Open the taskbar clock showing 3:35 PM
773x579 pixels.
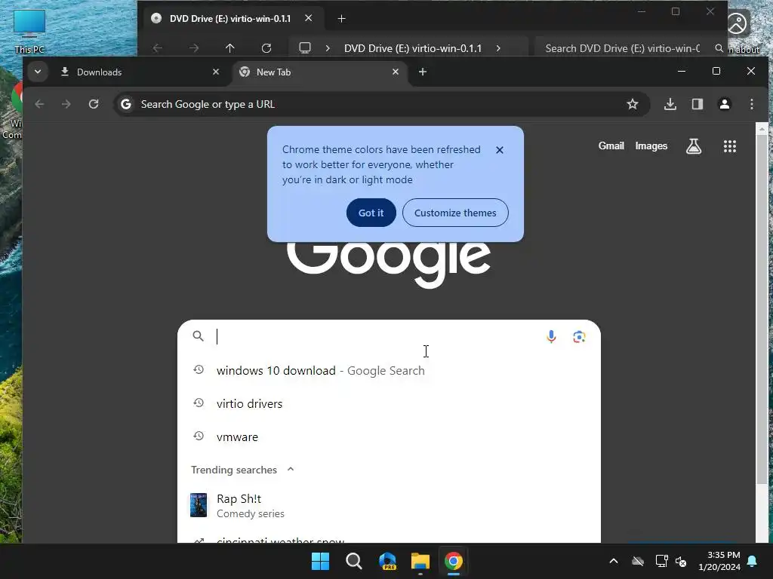(719, 561)
